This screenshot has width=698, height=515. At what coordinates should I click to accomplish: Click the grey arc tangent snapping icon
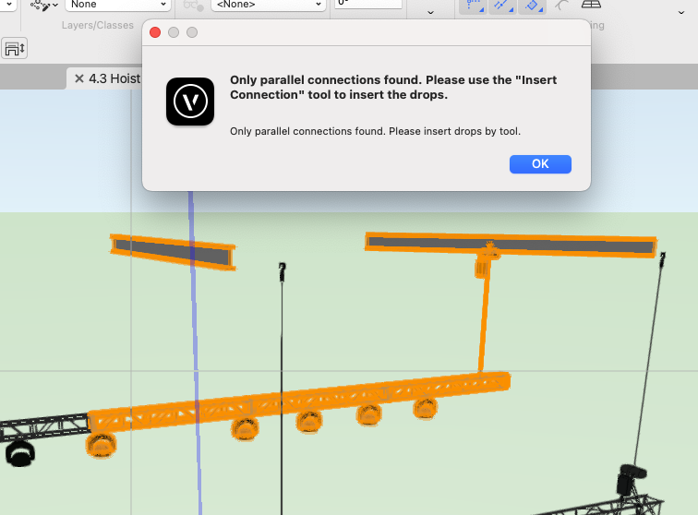tap(562, 6)
